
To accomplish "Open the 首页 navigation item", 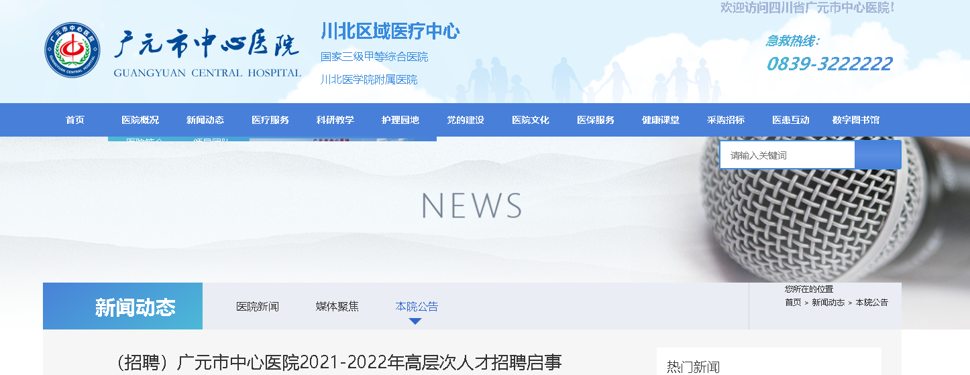I will (x=75, y=121).
